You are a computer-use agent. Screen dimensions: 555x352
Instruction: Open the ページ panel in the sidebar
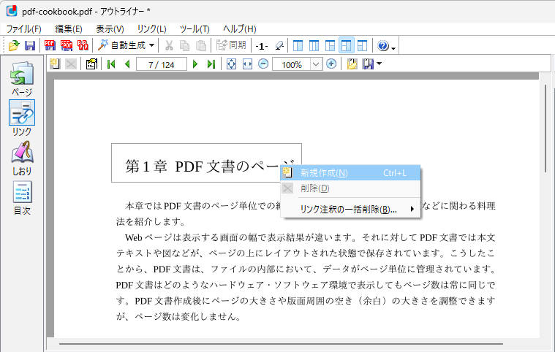(x=22, y=80)
